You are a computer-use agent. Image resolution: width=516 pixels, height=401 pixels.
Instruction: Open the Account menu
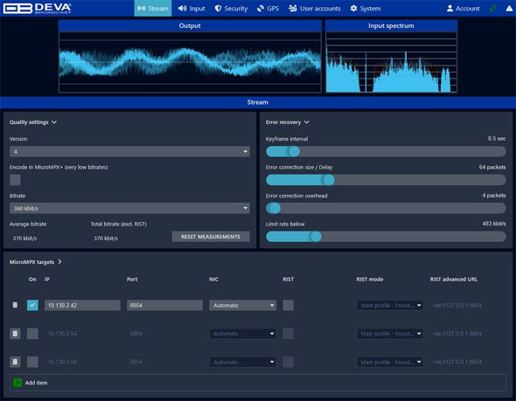click(463, 8)
